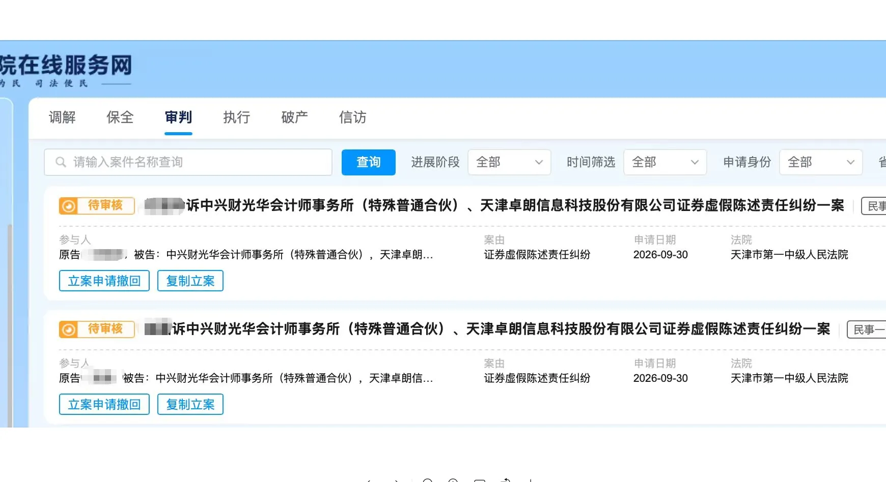Screen dimensions: 886x482
Task: Click the 民事一 tag on second case
Action: tap(867, 329)
